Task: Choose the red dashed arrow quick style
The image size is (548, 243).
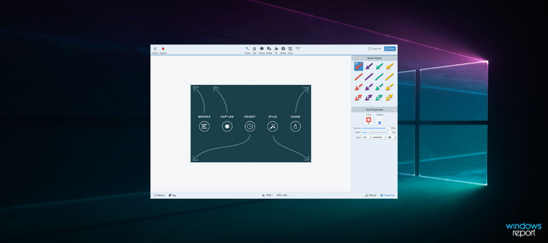Action: click(359, 87)
